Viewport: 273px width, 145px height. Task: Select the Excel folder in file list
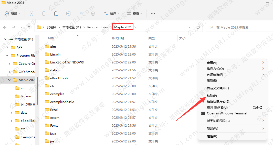coord(51,110)
